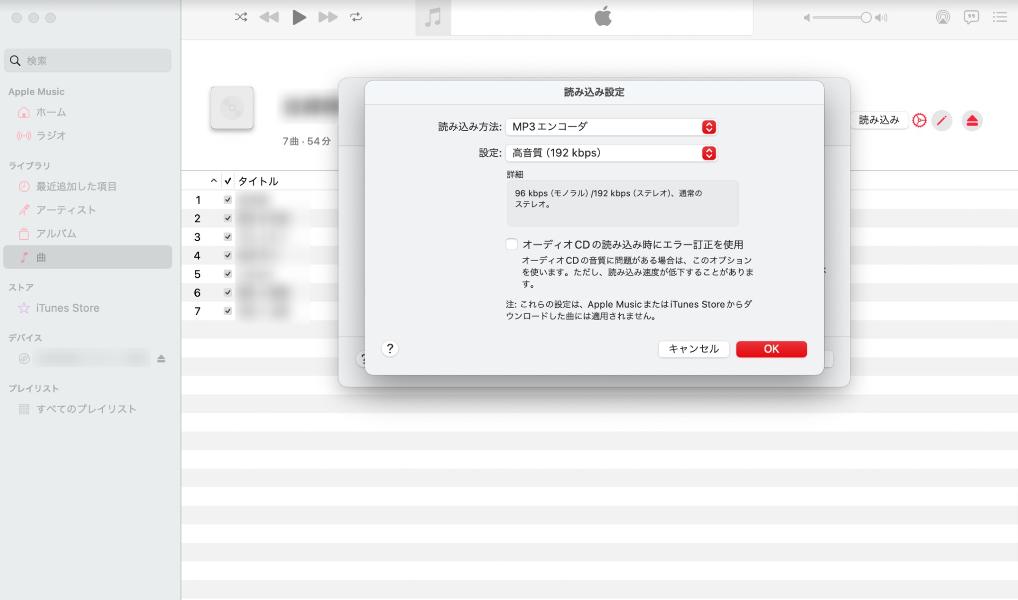Image resolution: width=1018 pixels, height=600 pixels.
Task: Uncheck track 6 checkbox
Action: point(228,292)
